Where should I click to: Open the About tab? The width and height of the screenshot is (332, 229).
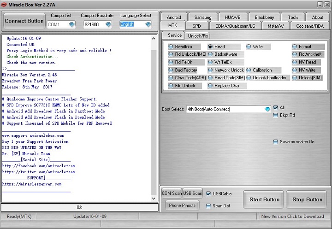click(317, 17)
